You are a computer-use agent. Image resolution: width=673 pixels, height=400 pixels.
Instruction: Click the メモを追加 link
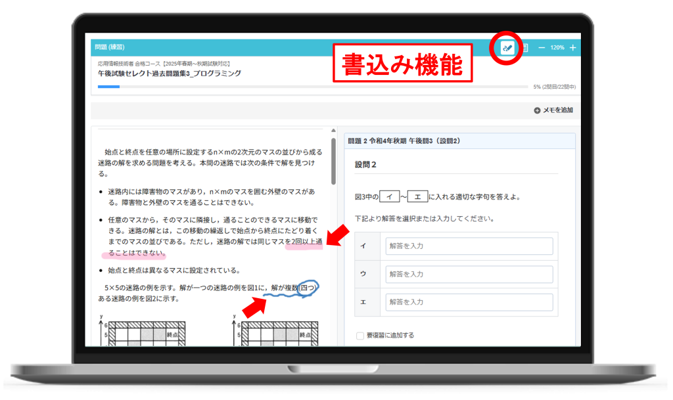(x=557, y=110)
